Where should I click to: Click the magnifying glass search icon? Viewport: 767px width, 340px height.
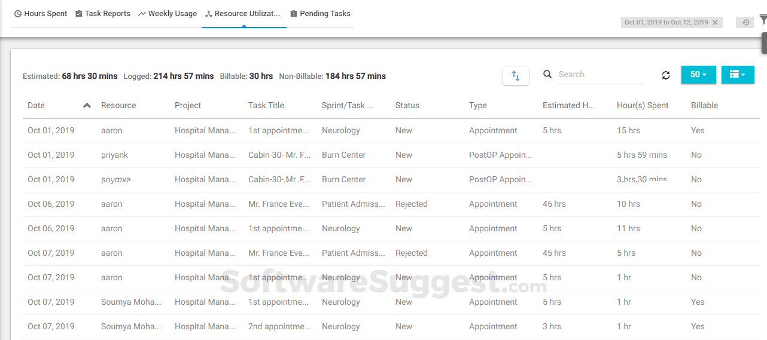547,74
